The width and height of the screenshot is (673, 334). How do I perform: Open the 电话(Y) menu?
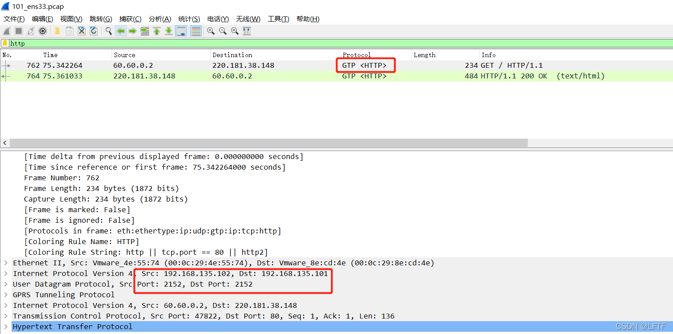(x=218, y=19)
